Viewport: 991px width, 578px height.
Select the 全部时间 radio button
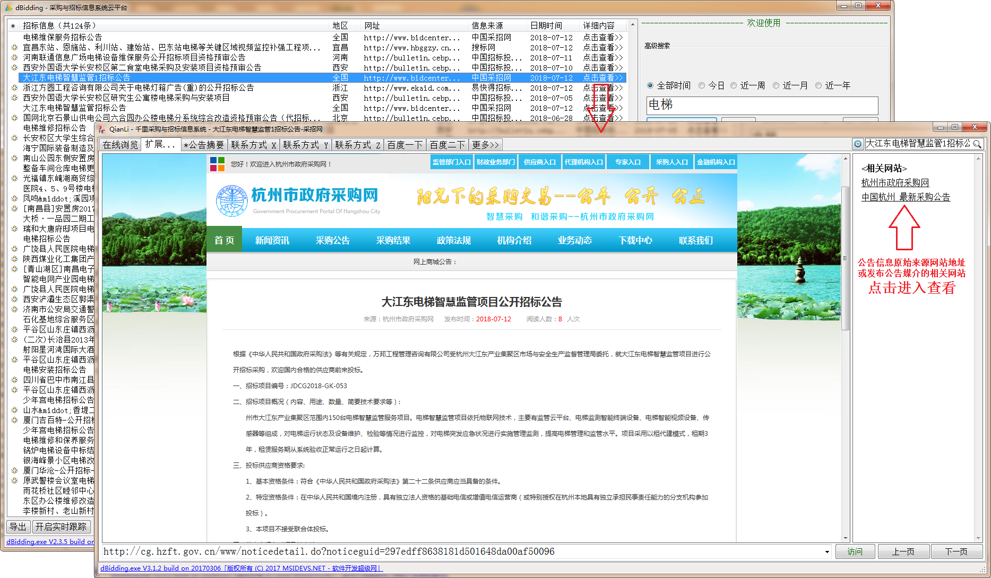[x=650, y=86]
